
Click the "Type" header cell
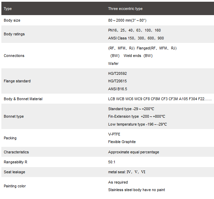point(8,9)
